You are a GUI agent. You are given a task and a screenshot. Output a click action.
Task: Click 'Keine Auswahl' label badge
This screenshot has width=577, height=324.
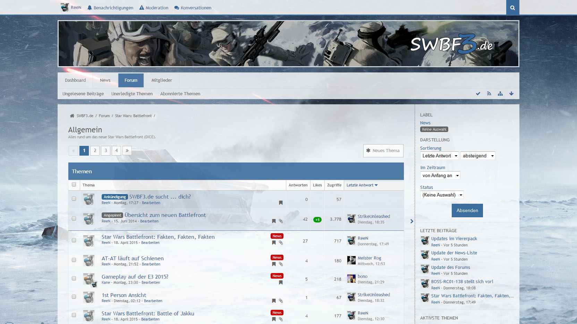point(434,129)
